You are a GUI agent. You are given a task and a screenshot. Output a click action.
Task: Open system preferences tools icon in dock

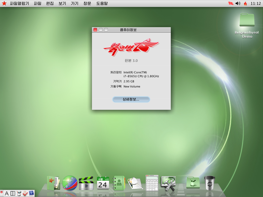point(168,183)
